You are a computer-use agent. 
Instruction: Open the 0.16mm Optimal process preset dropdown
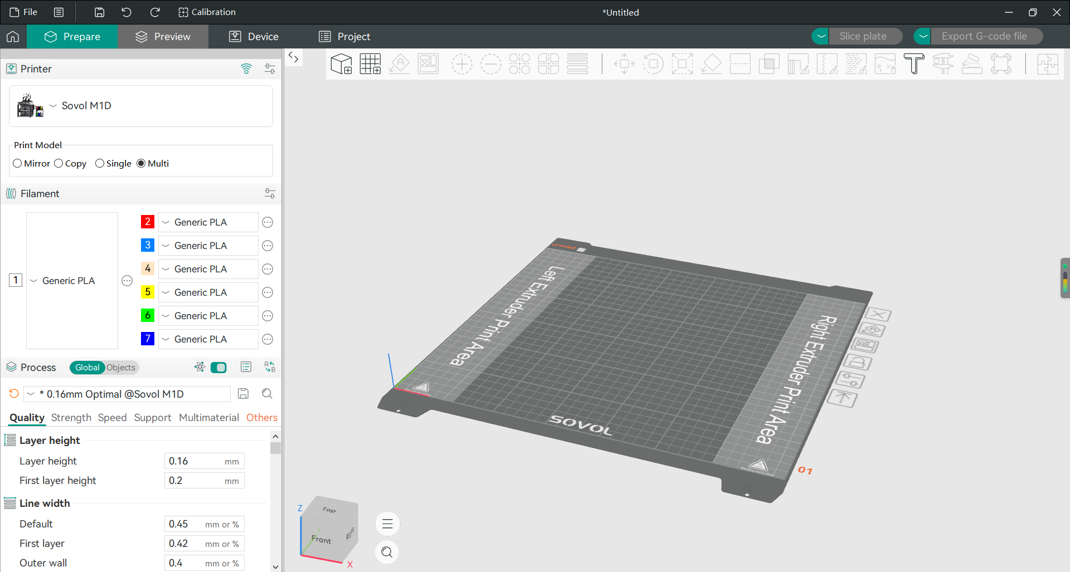pyautogui.click(x=127, y=394)
